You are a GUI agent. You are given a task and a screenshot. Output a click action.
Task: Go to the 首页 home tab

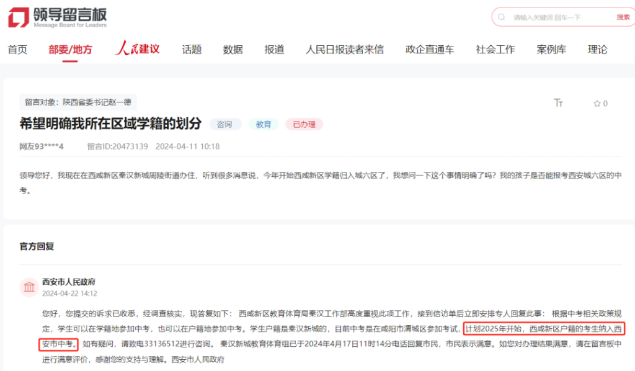tap(17, 50)
